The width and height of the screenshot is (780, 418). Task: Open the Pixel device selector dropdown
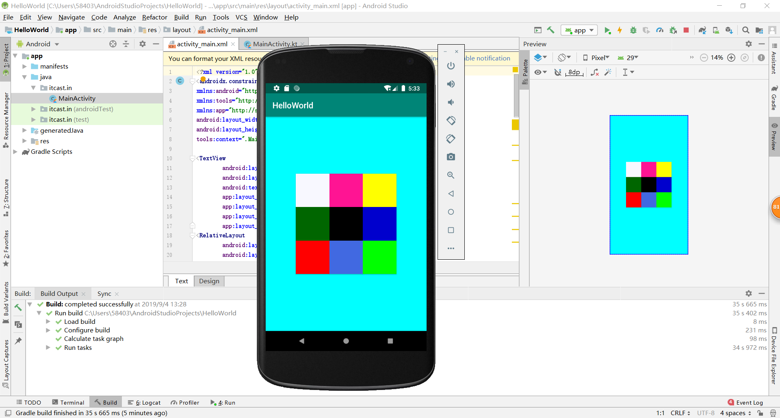pyautogui.click(x=596, y=58)
